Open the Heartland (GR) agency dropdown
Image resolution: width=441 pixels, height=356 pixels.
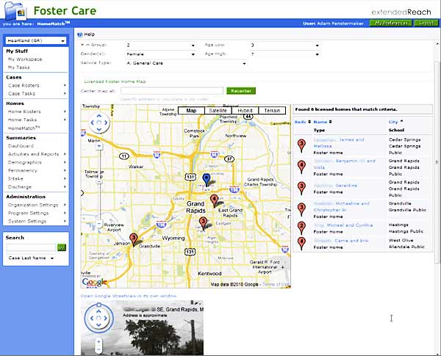[x=36, y=41]
